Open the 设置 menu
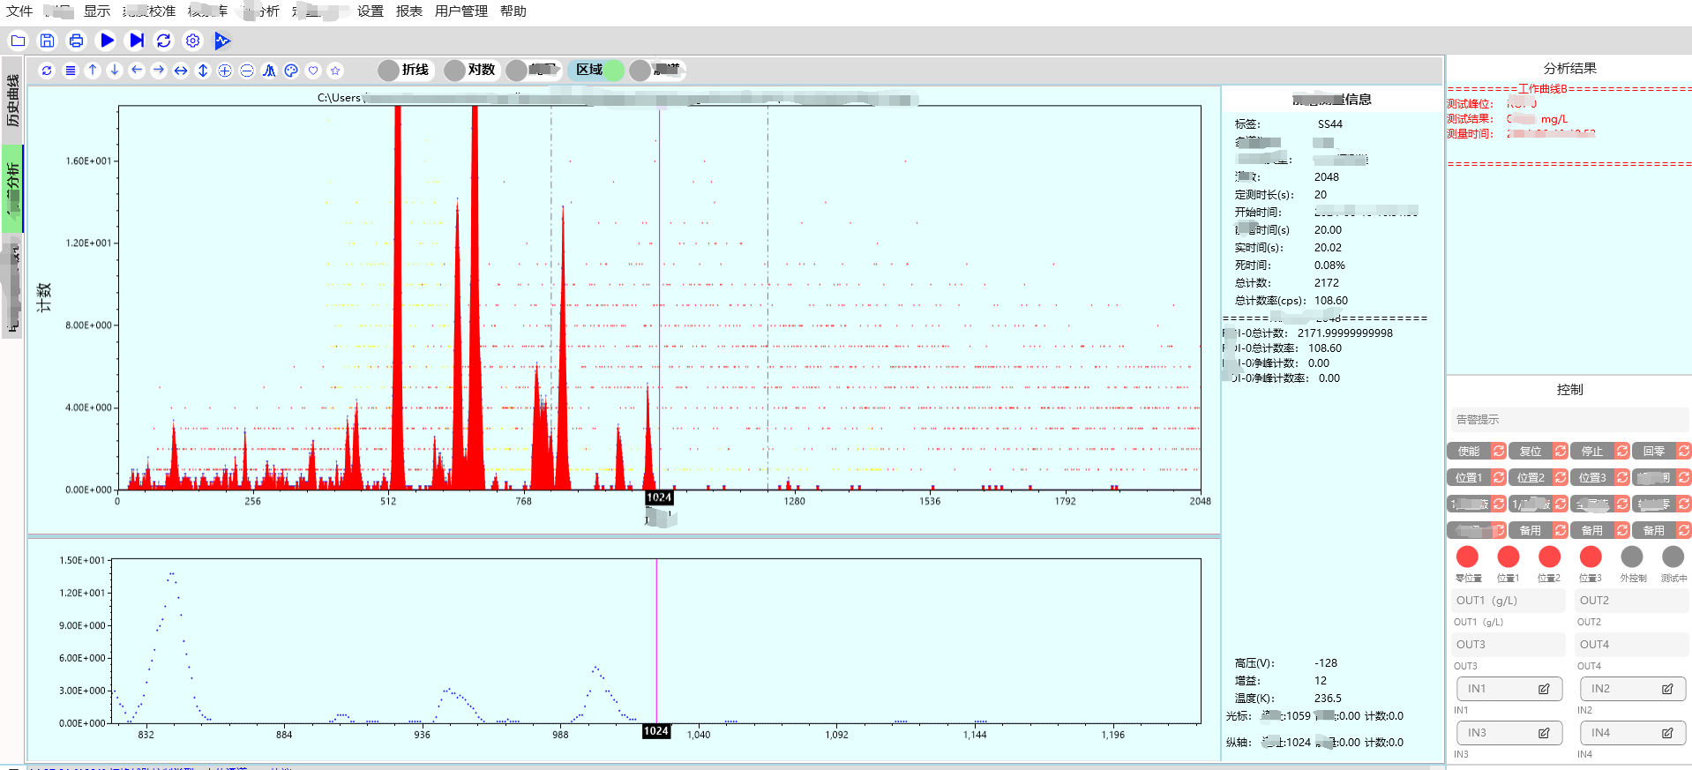 point(371,11)
